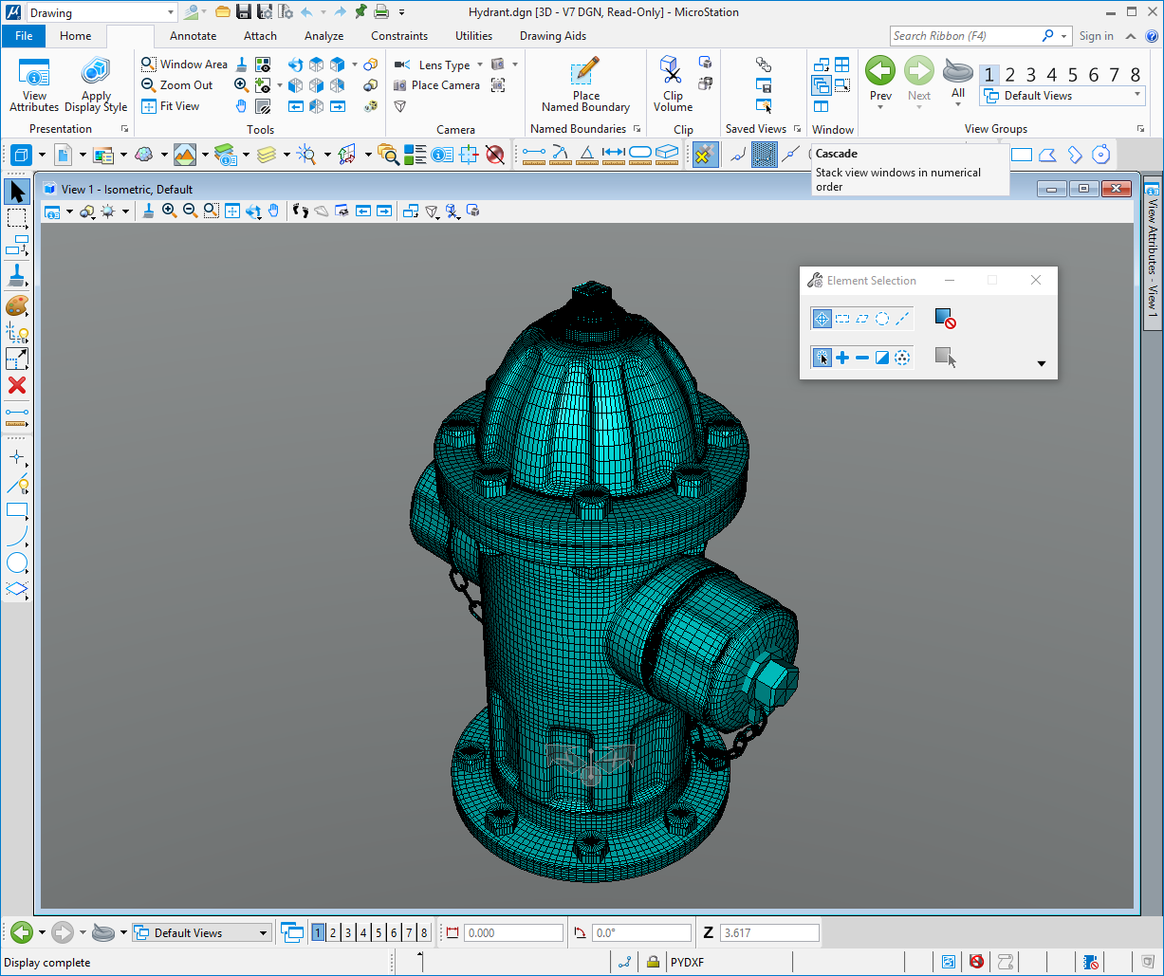The height and width of the screenshot is (976, 1164).
Task: Click the View Attributes - View 1 side tab
Action: tap(1153, 255)
